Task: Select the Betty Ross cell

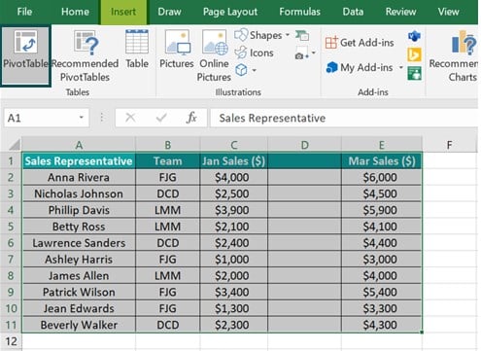Action: click(x=79, y=227)
